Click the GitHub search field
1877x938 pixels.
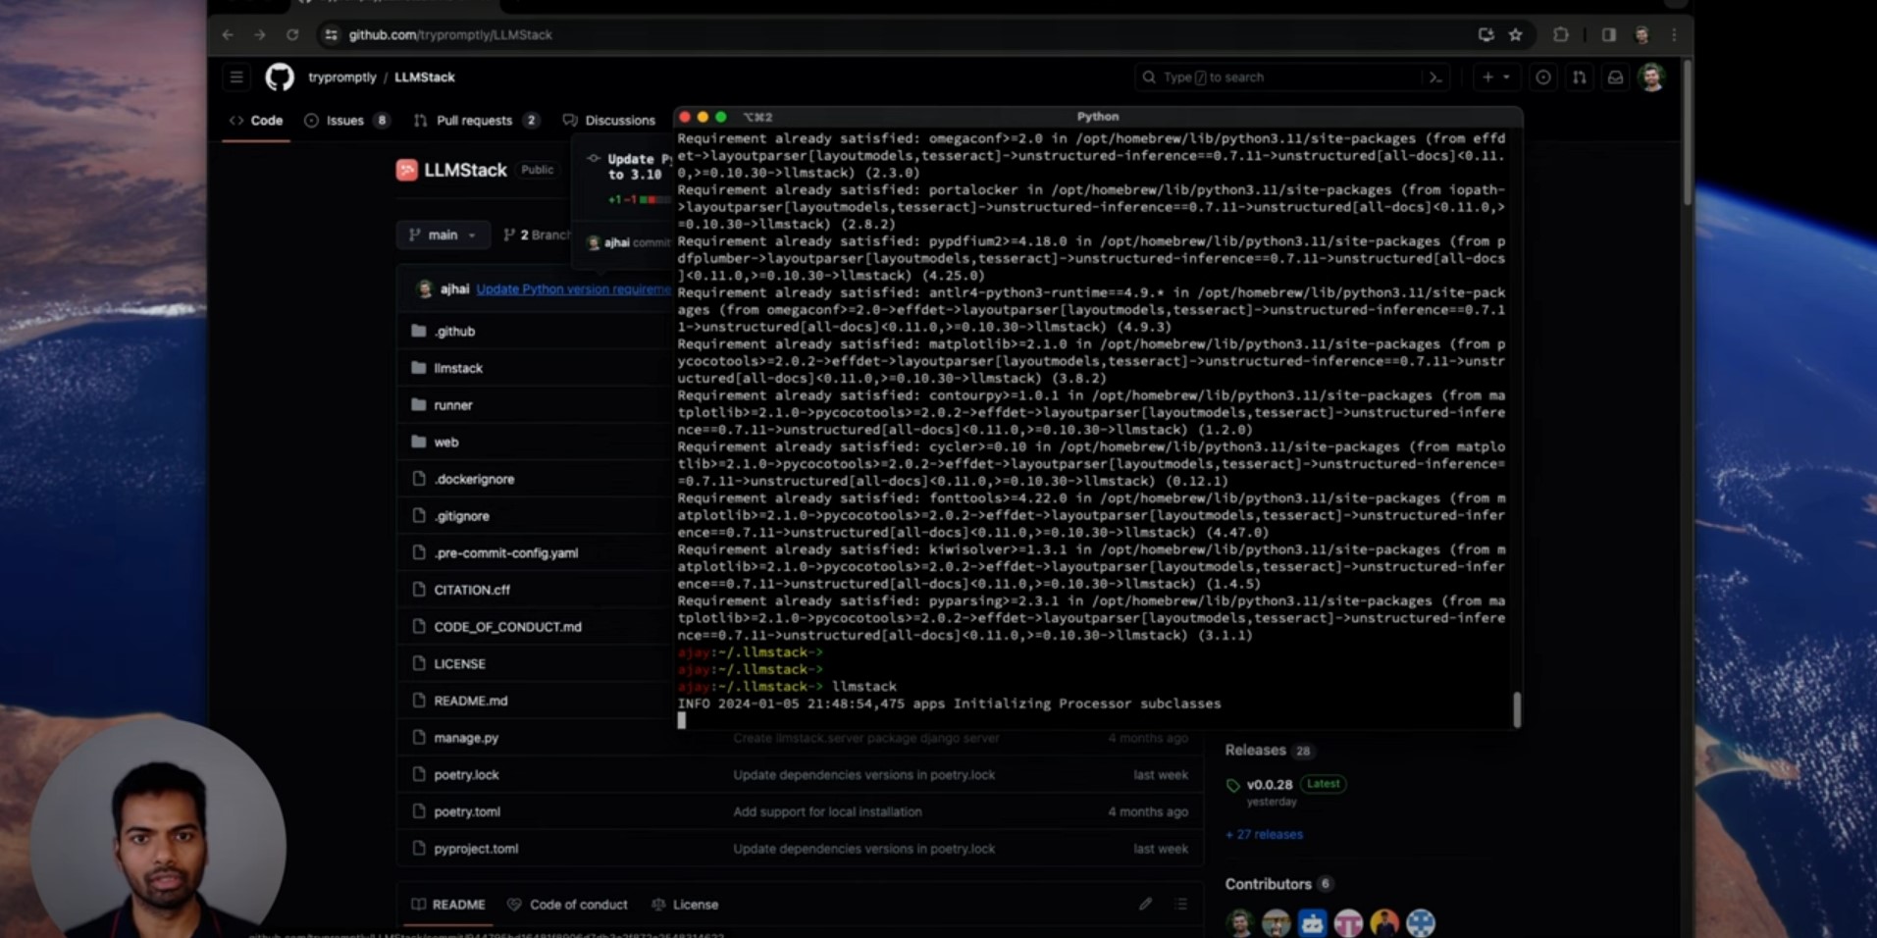point(1293,77)
